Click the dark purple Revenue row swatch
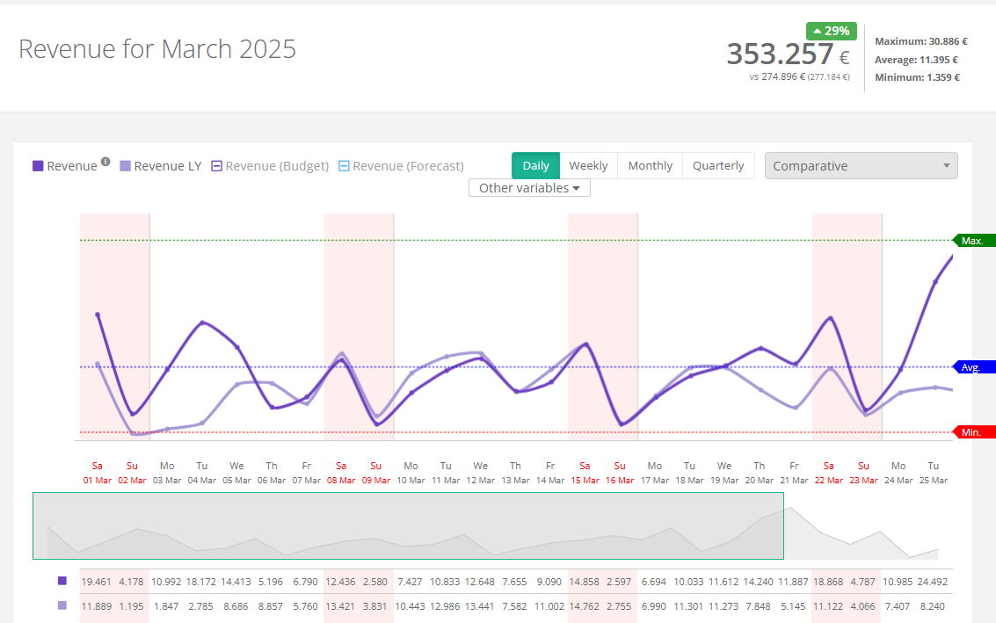This screenshot has width=996, height=623. pyautogui.click(x=62, y=581)
